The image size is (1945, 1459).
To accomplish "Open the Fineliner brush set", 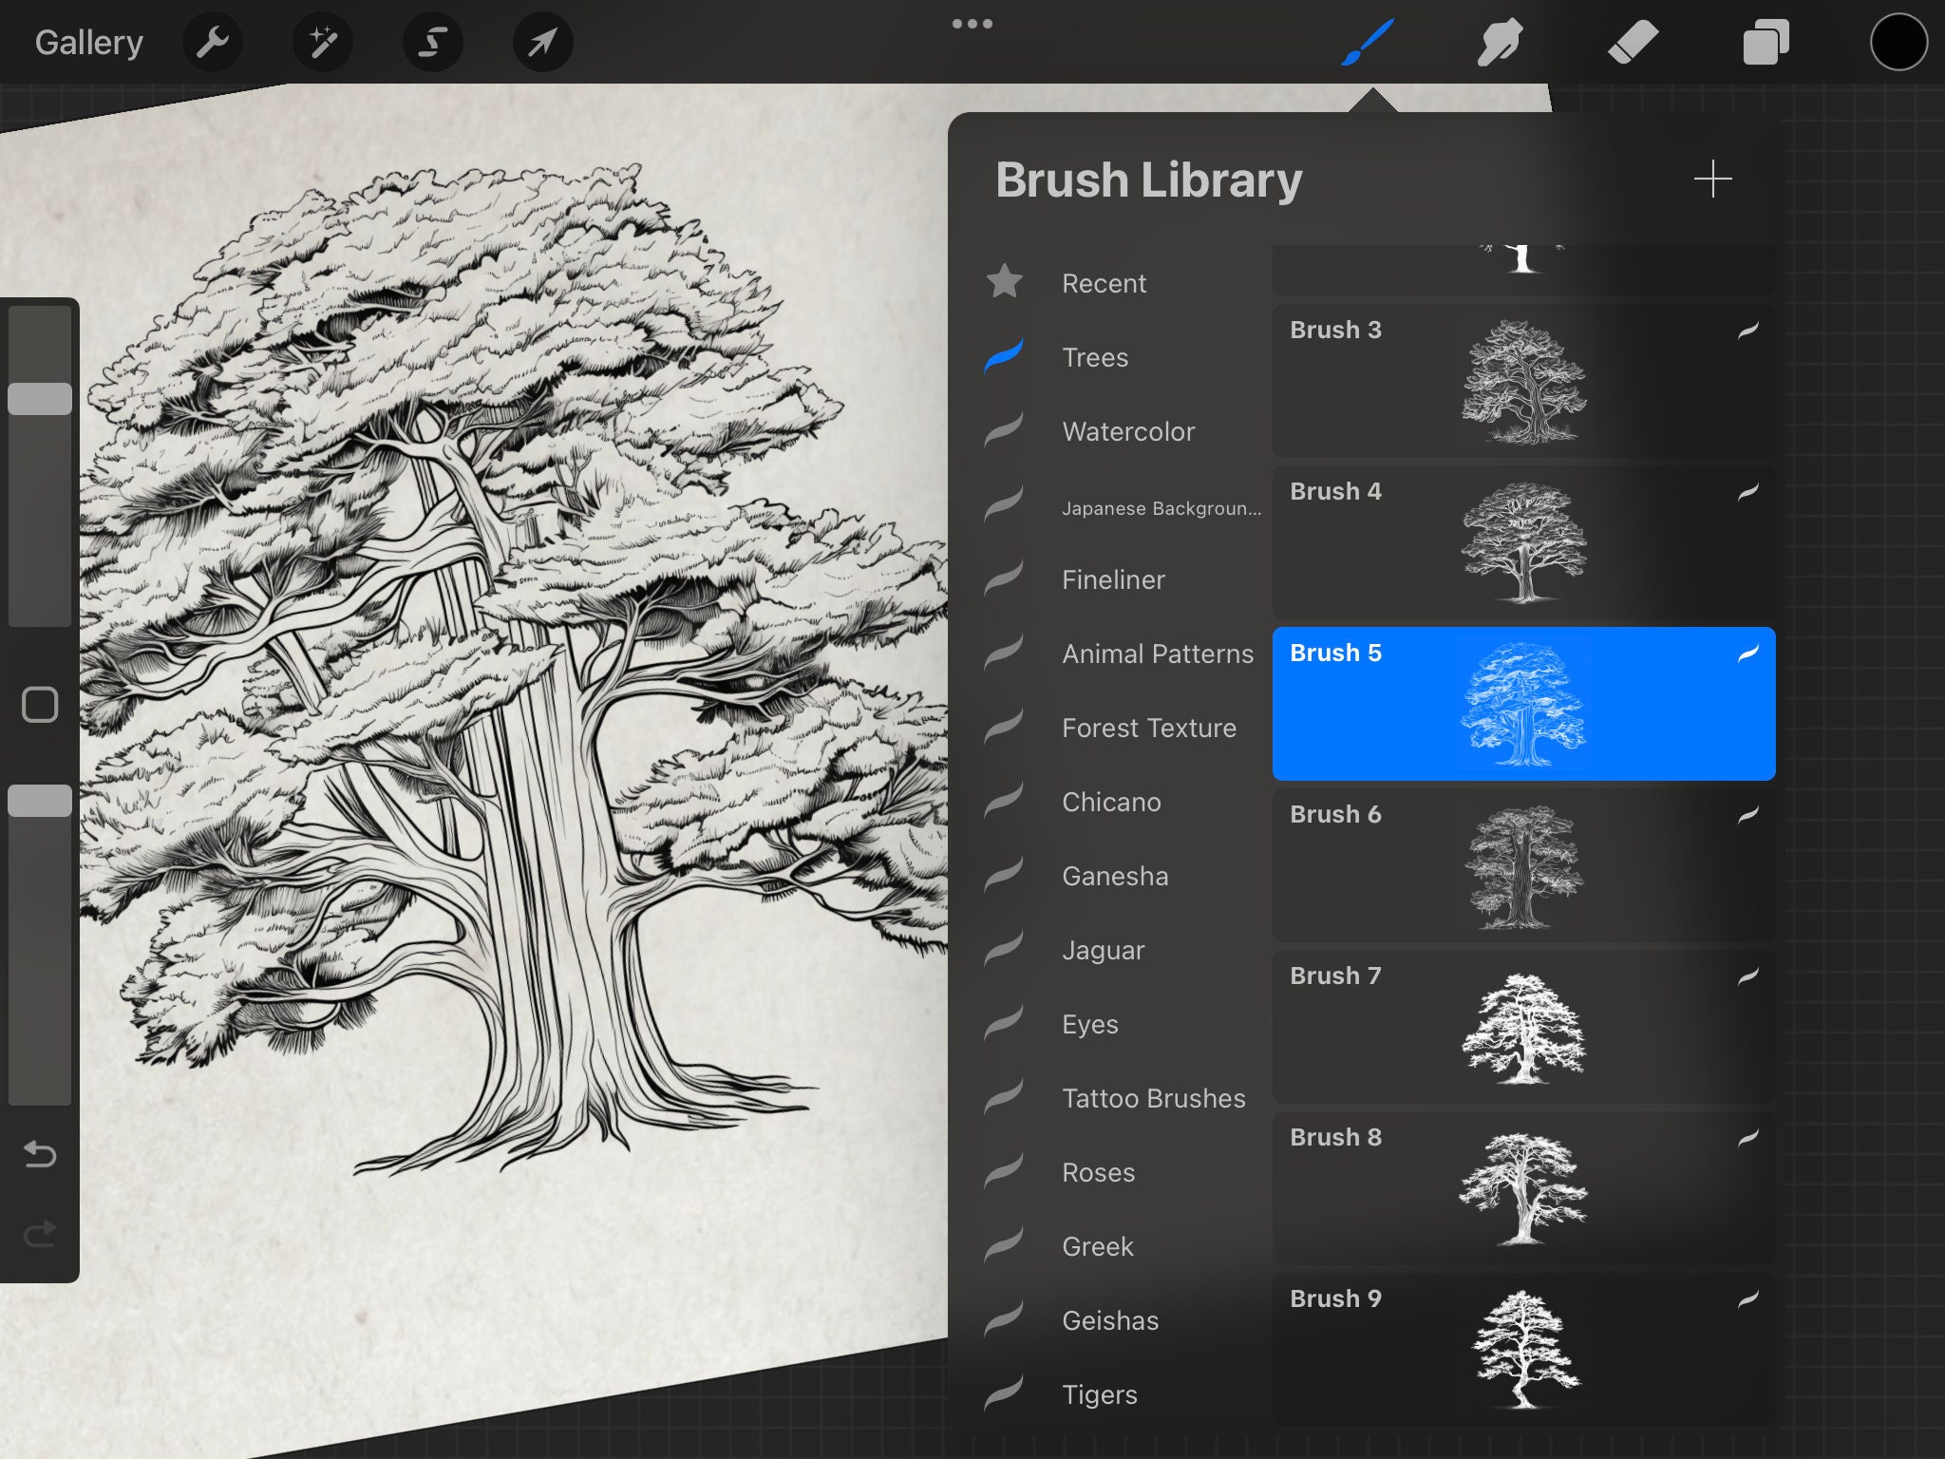I will [1124, 579].
